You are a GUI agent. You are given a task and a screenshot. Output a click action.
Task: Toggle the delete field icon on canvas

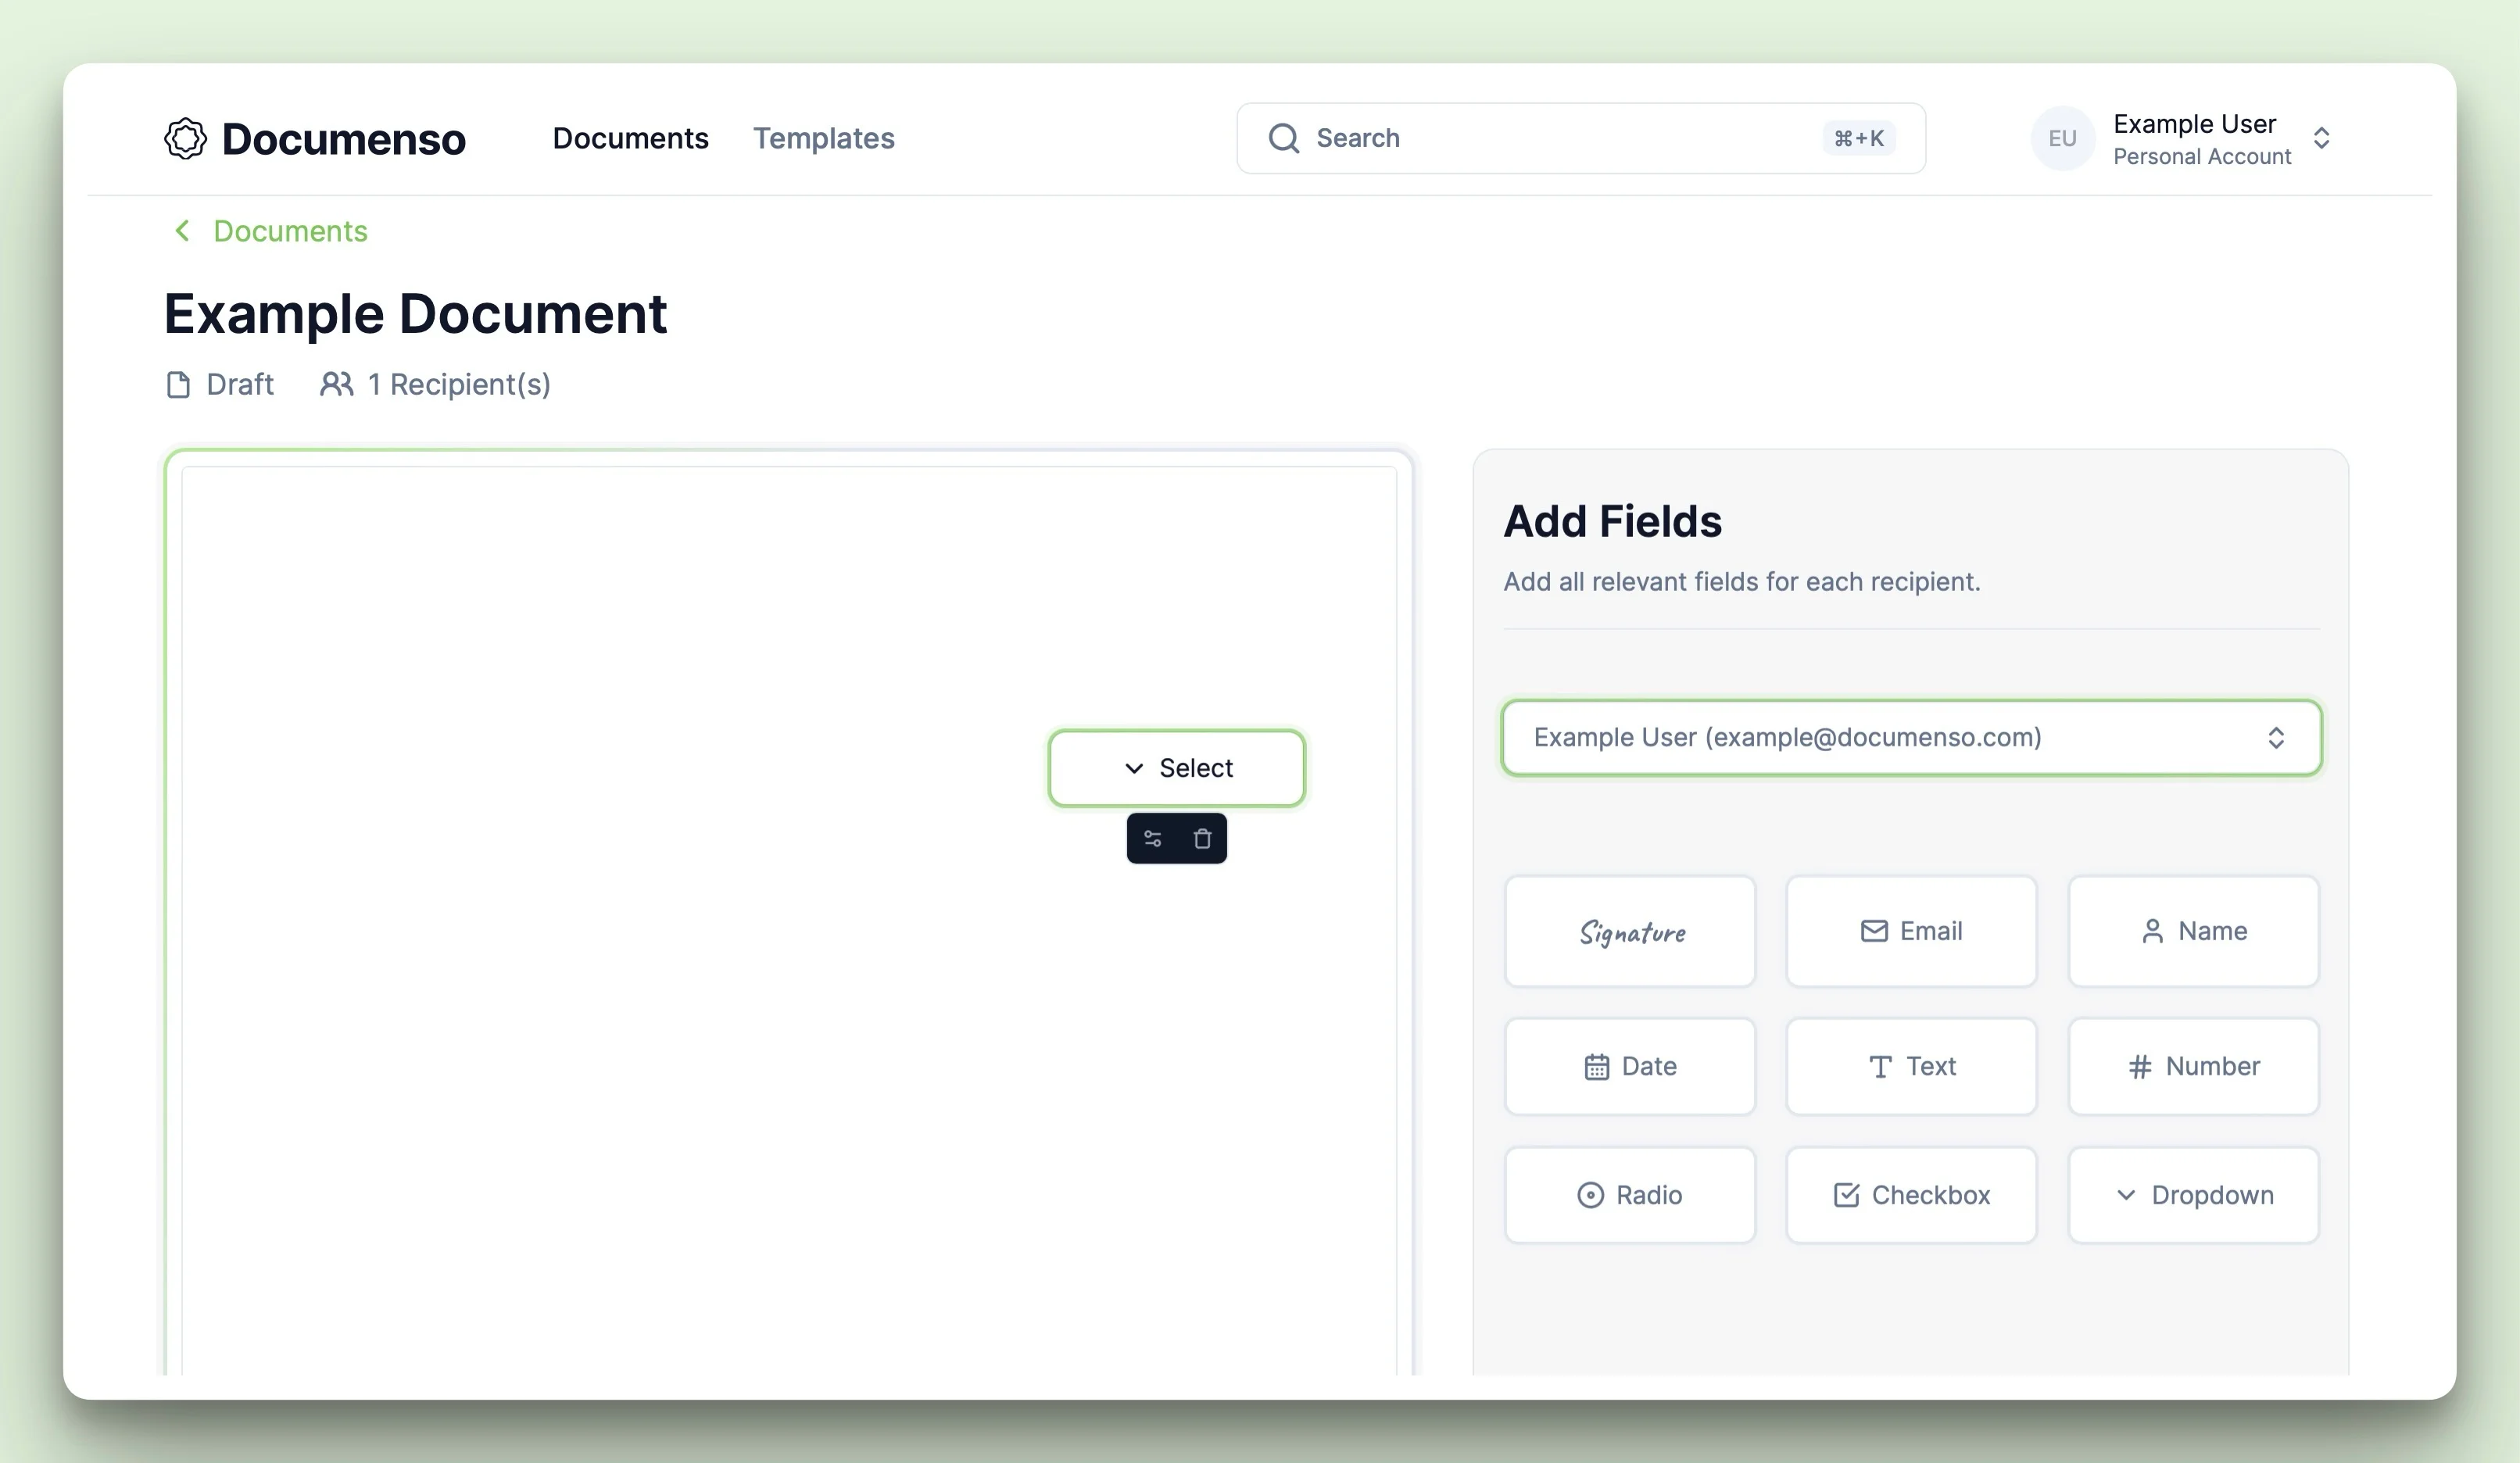point(1201,838)
